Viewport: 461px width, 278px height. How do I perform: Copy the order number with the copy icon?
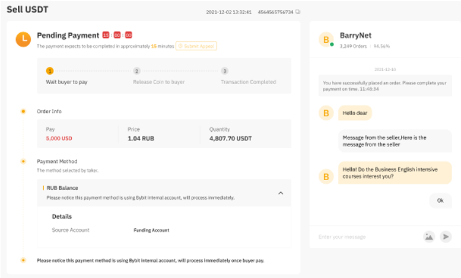(x=297, y=12)
